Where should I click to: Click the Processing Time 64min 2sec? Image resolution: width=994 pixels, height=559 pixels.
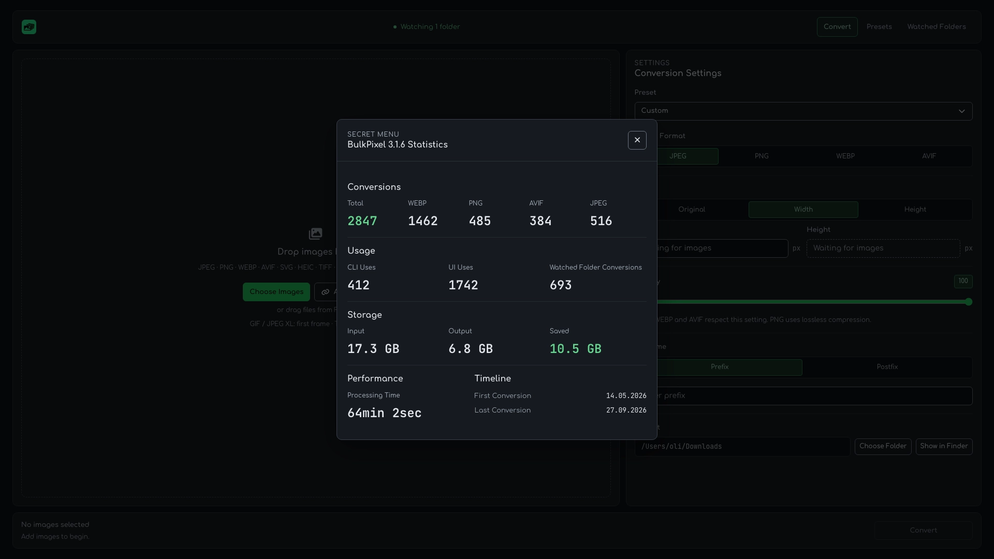pyautogui.click(x=385, y=413)
